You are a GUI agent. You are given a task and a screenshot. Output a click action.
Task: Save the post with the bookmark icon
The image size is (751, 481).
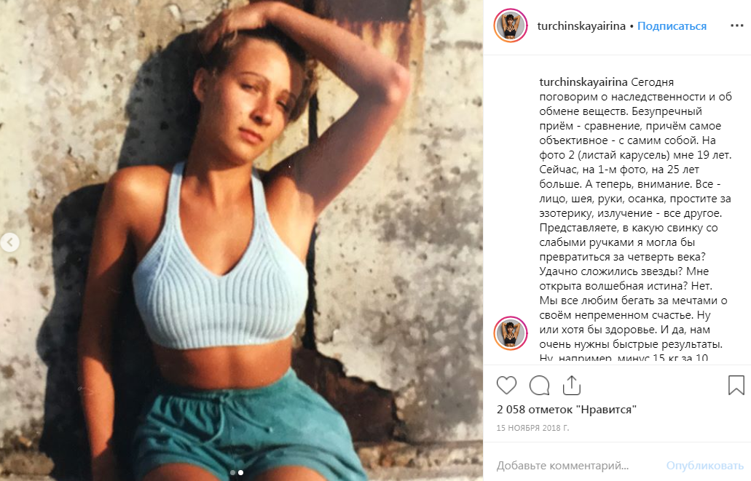tap(736, 385)
